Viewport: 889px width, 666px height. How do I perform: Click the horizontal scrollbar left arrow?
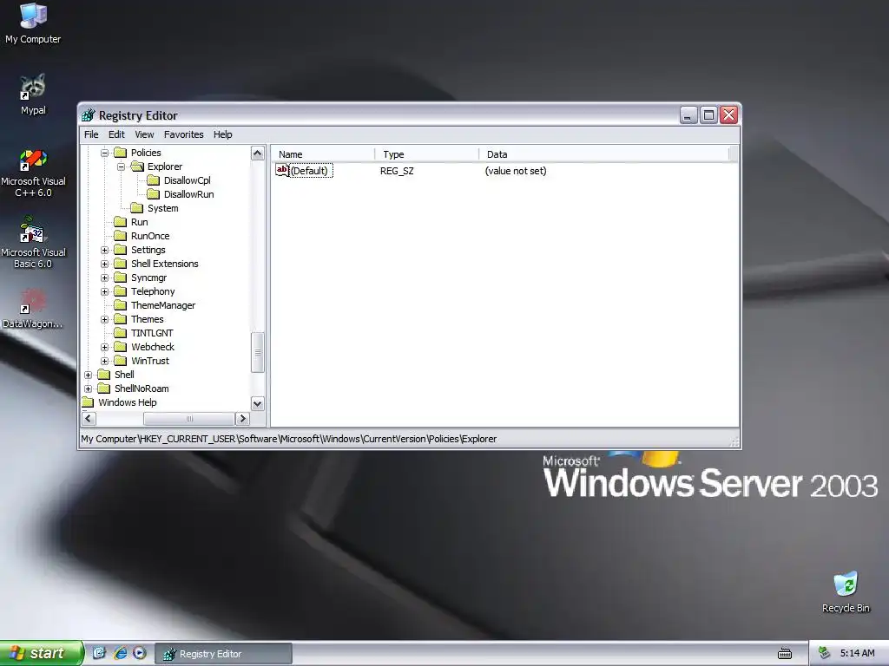click(x=89, y=419)
